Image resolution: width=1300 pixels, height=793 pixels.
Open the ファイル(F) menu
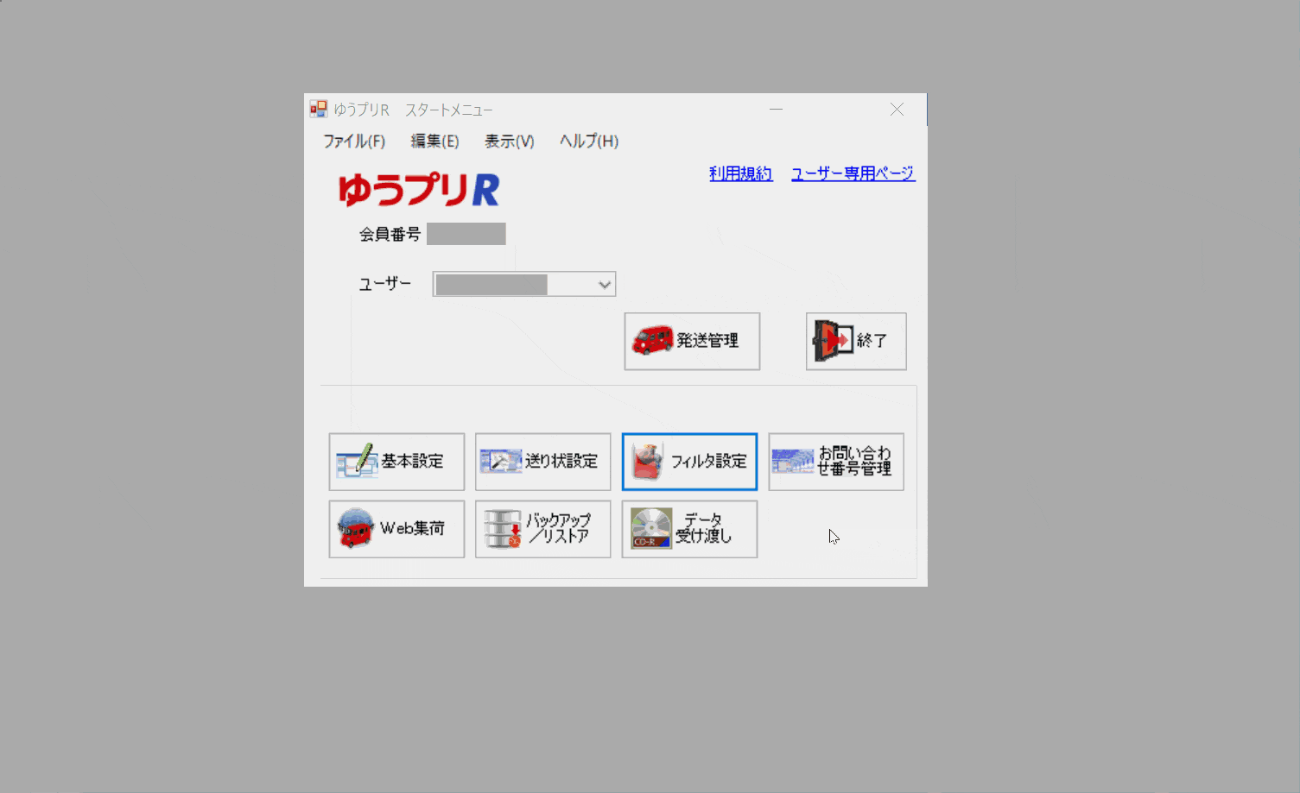354,142
